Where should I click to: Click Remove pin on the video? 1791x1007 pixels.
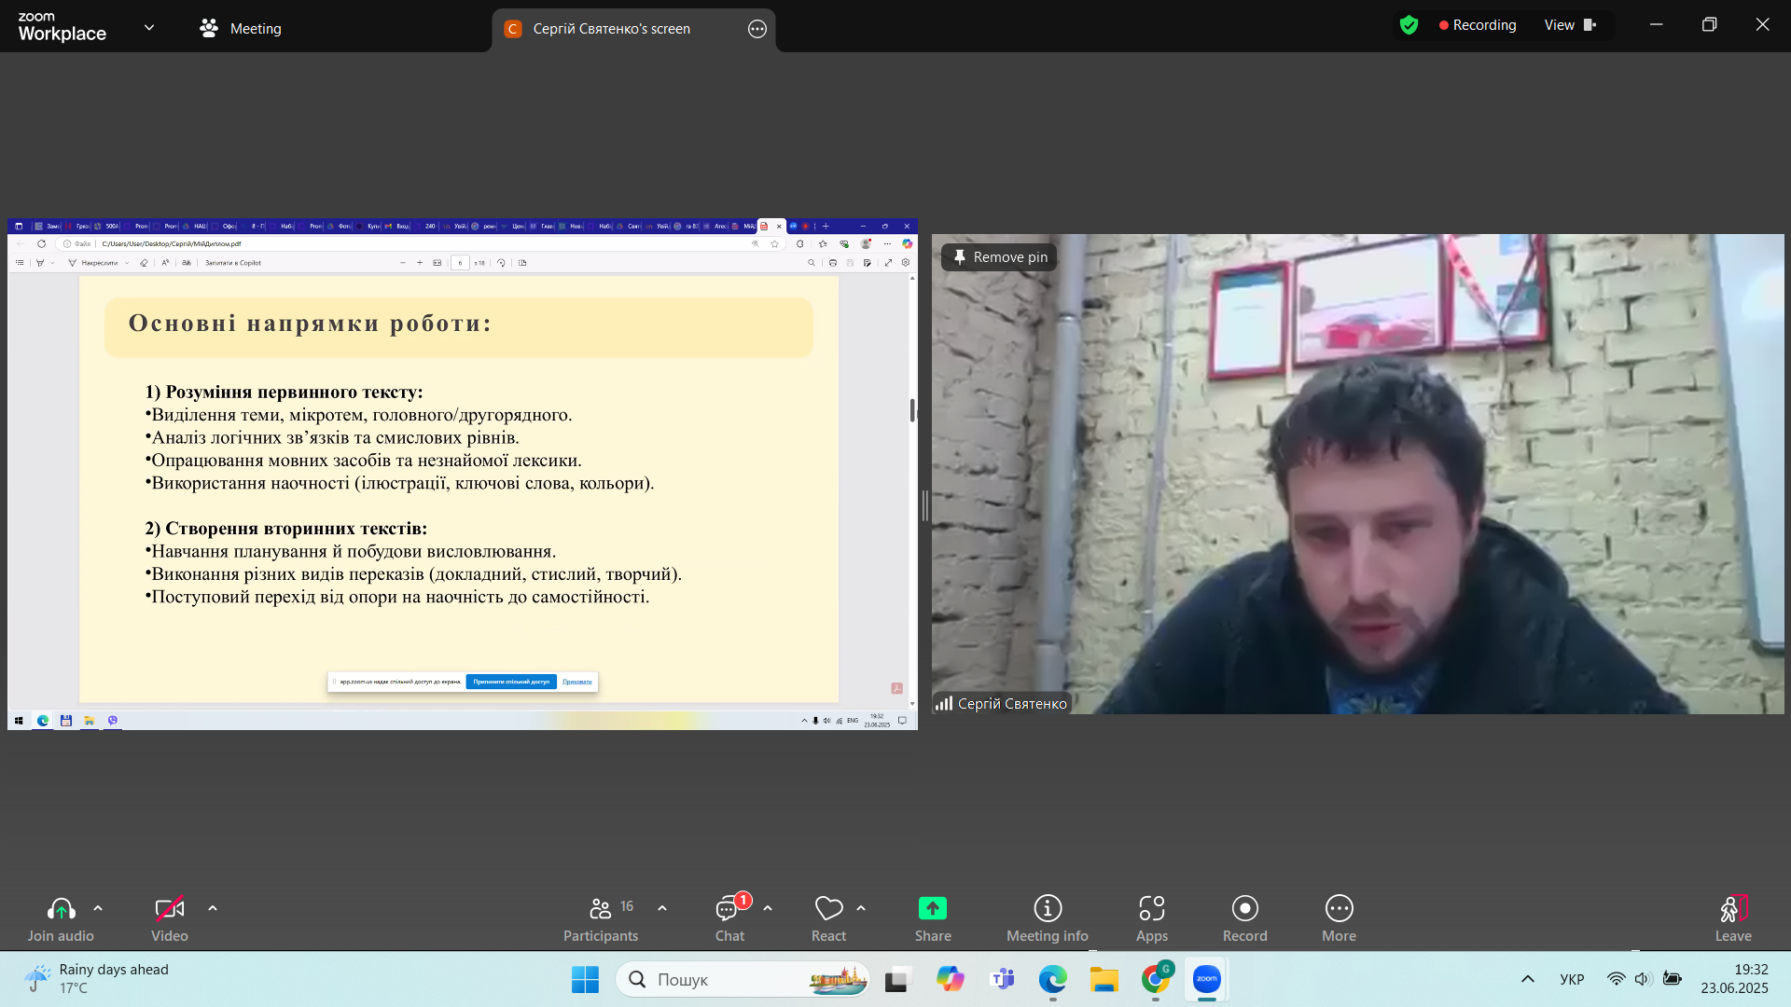coord(999,257)
